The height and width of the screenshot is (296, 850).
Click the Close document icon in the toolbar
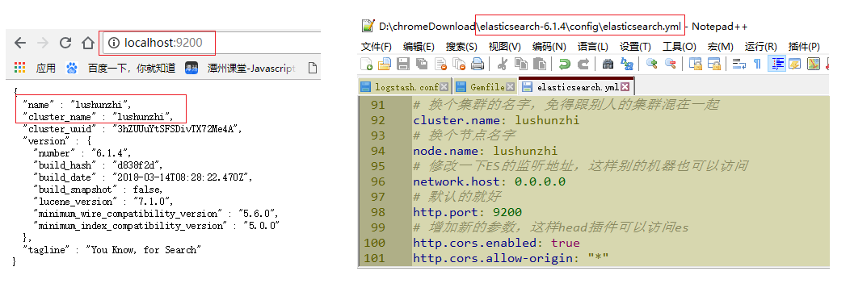tap(440, 65)
